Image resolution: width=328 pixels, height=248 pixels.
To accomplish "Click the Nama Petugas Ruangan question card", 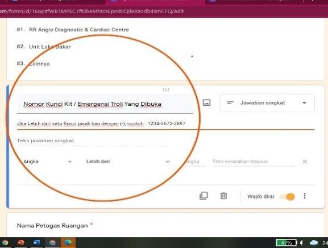I will pos(165,225).
